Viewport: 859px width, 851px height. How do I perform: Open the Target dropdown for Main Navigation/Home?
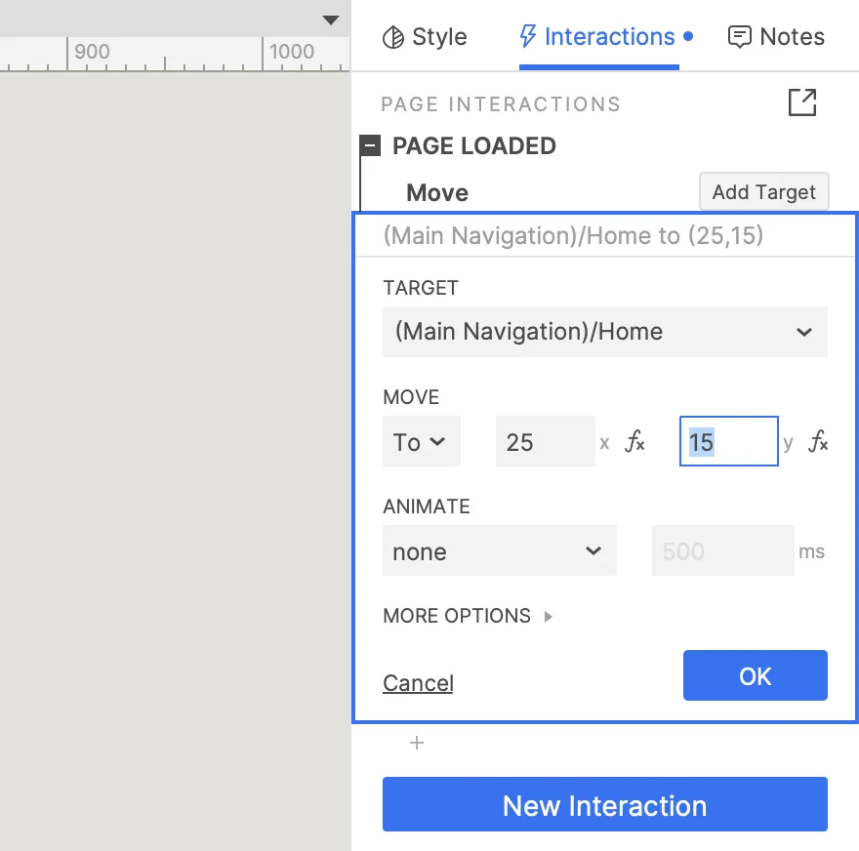pos(604,332)
